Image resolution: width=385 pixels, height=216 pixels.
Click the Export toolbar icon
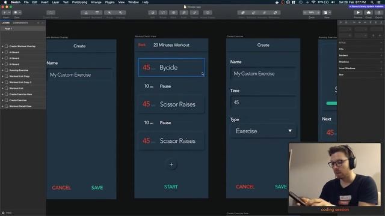tap(379, 13)
